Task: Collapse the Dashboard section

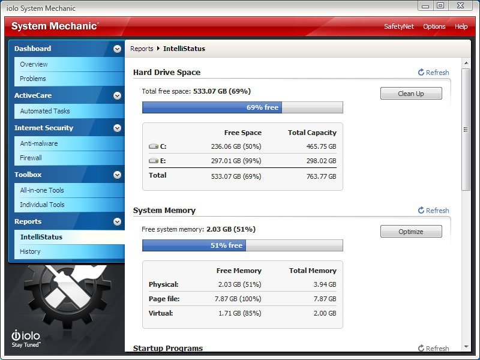Action: (x=117, y=49)
